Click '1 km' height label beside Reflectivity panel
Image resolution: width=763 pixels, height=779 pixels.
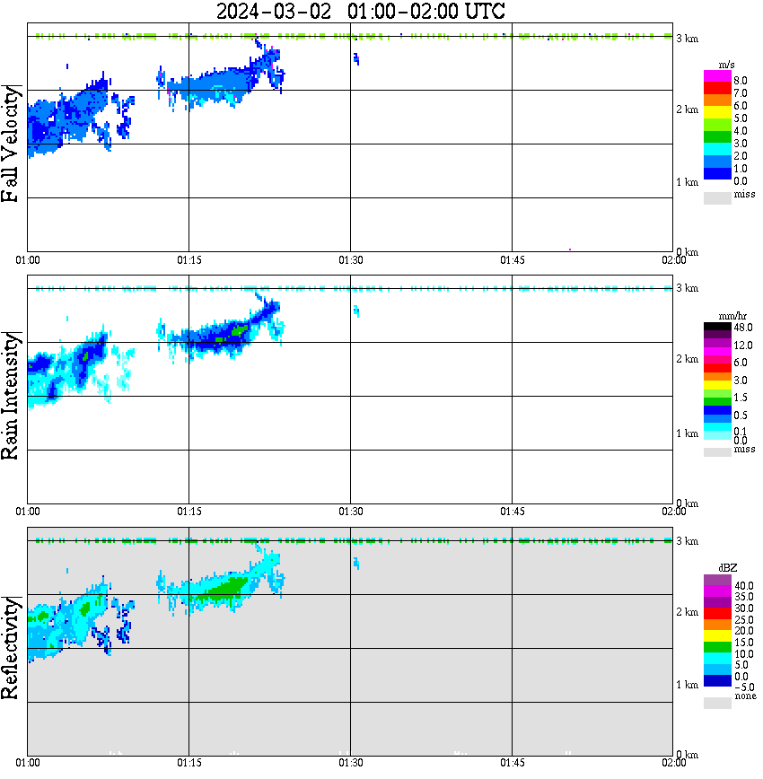pos(688,685)
